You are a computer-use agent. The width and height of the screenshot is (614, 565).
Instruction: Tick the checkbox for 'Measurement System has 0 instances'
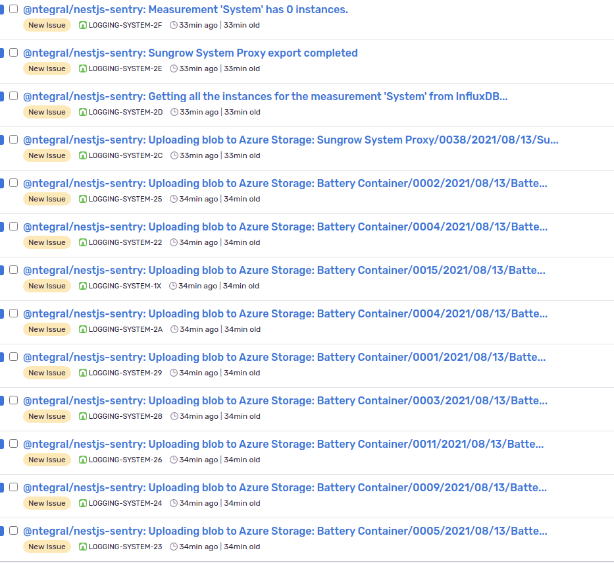click(14, 9)
